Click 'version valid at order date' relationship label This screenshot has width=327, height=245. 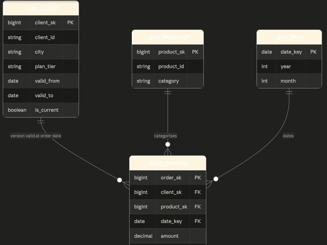pos(36,136)
